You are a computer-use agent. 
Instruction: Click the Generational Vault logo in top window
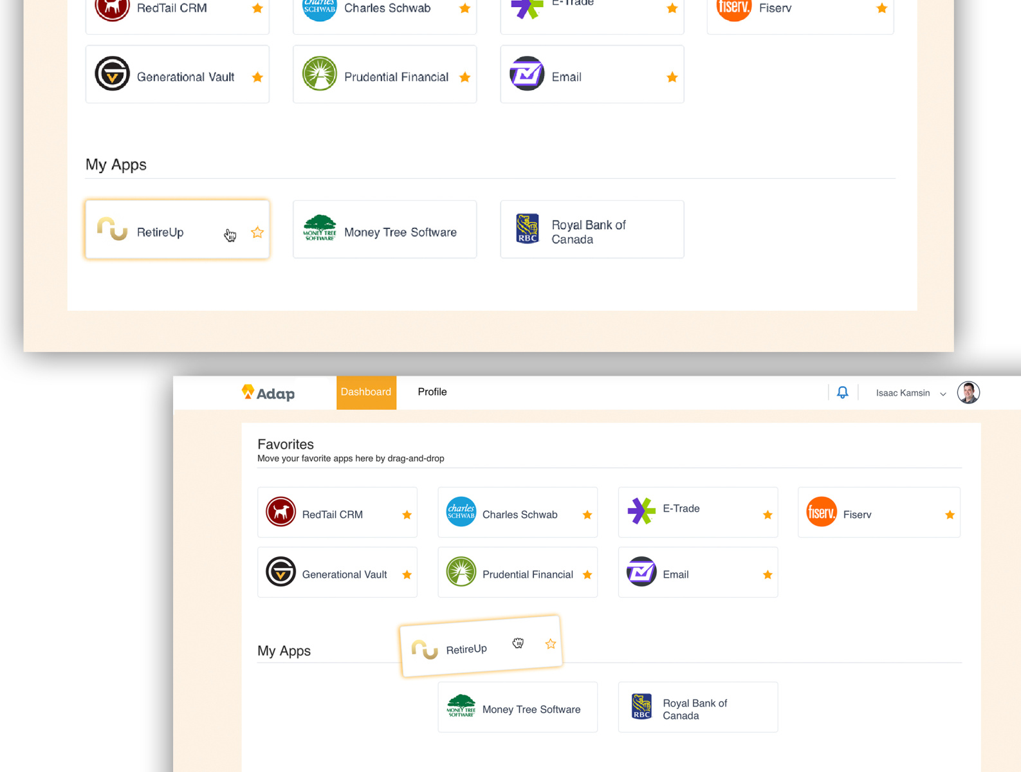click(113, 73)
